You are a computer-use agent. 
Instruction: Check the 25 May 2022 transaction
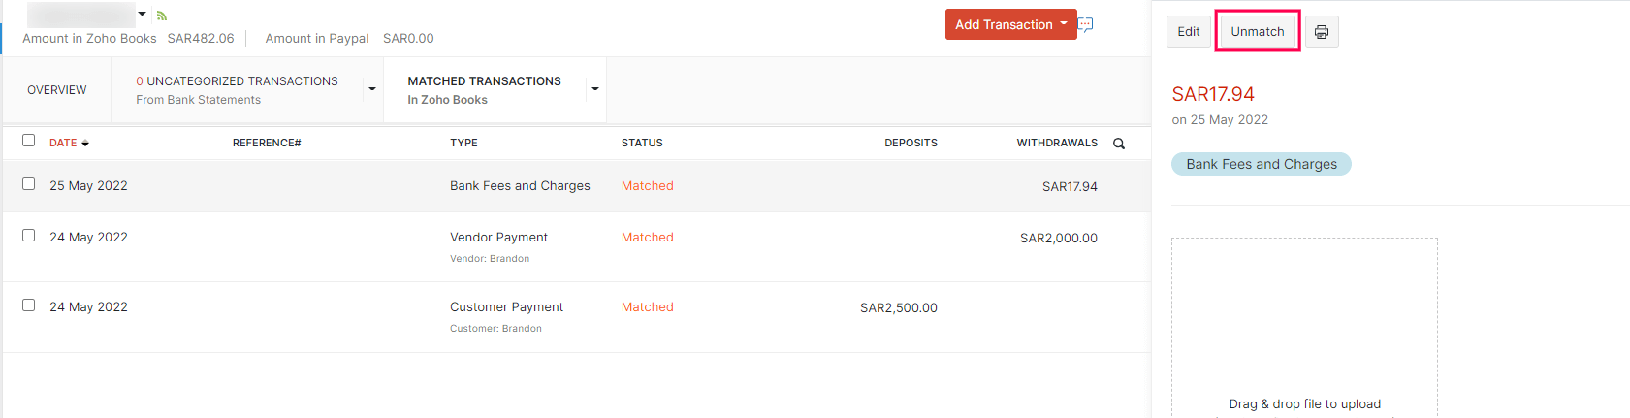pyautogui.click(x=29, y=184)
